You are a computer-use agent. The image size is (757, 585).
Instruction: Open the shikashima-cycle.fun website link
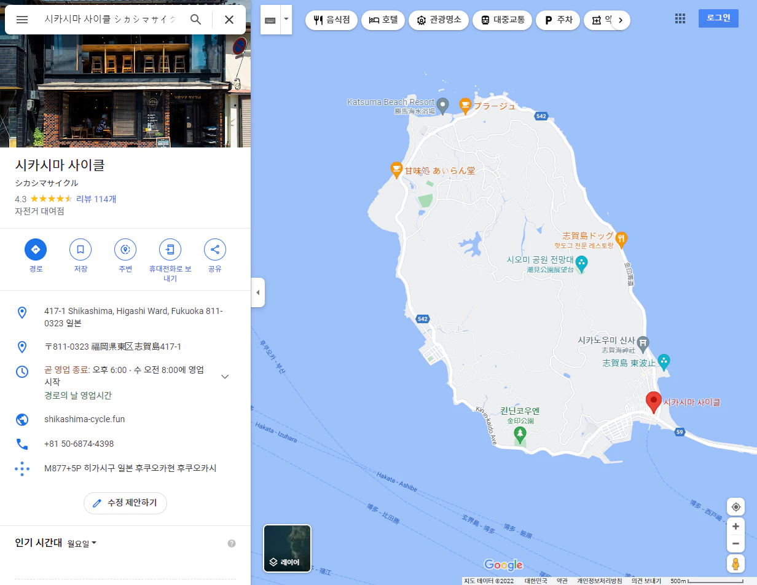point(85,419)
